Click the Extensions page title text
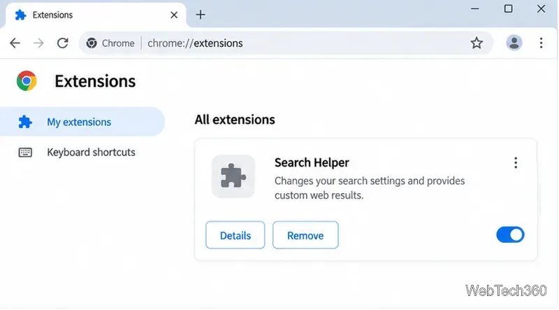Screen dimensions: 559x310 95,81
